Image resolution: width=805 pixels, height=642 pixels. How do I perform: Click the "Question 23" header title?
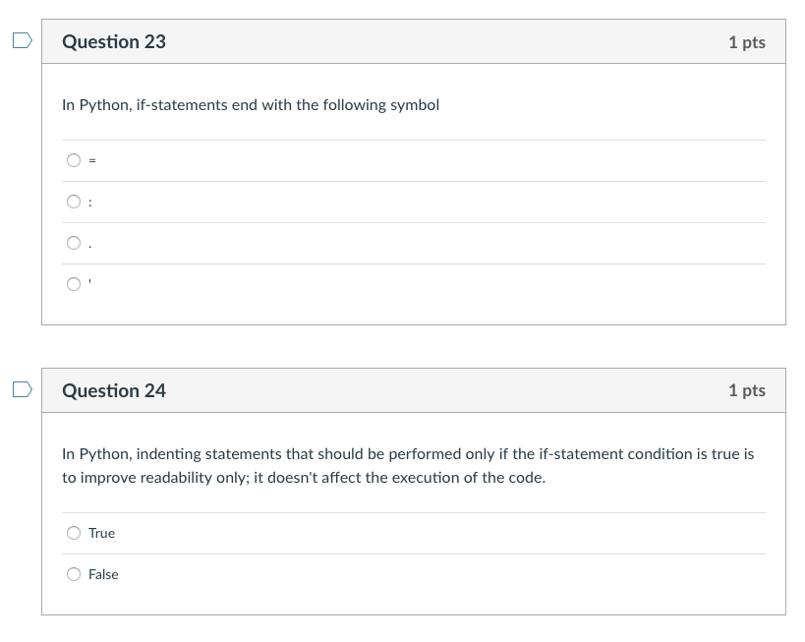coord(114,41)
